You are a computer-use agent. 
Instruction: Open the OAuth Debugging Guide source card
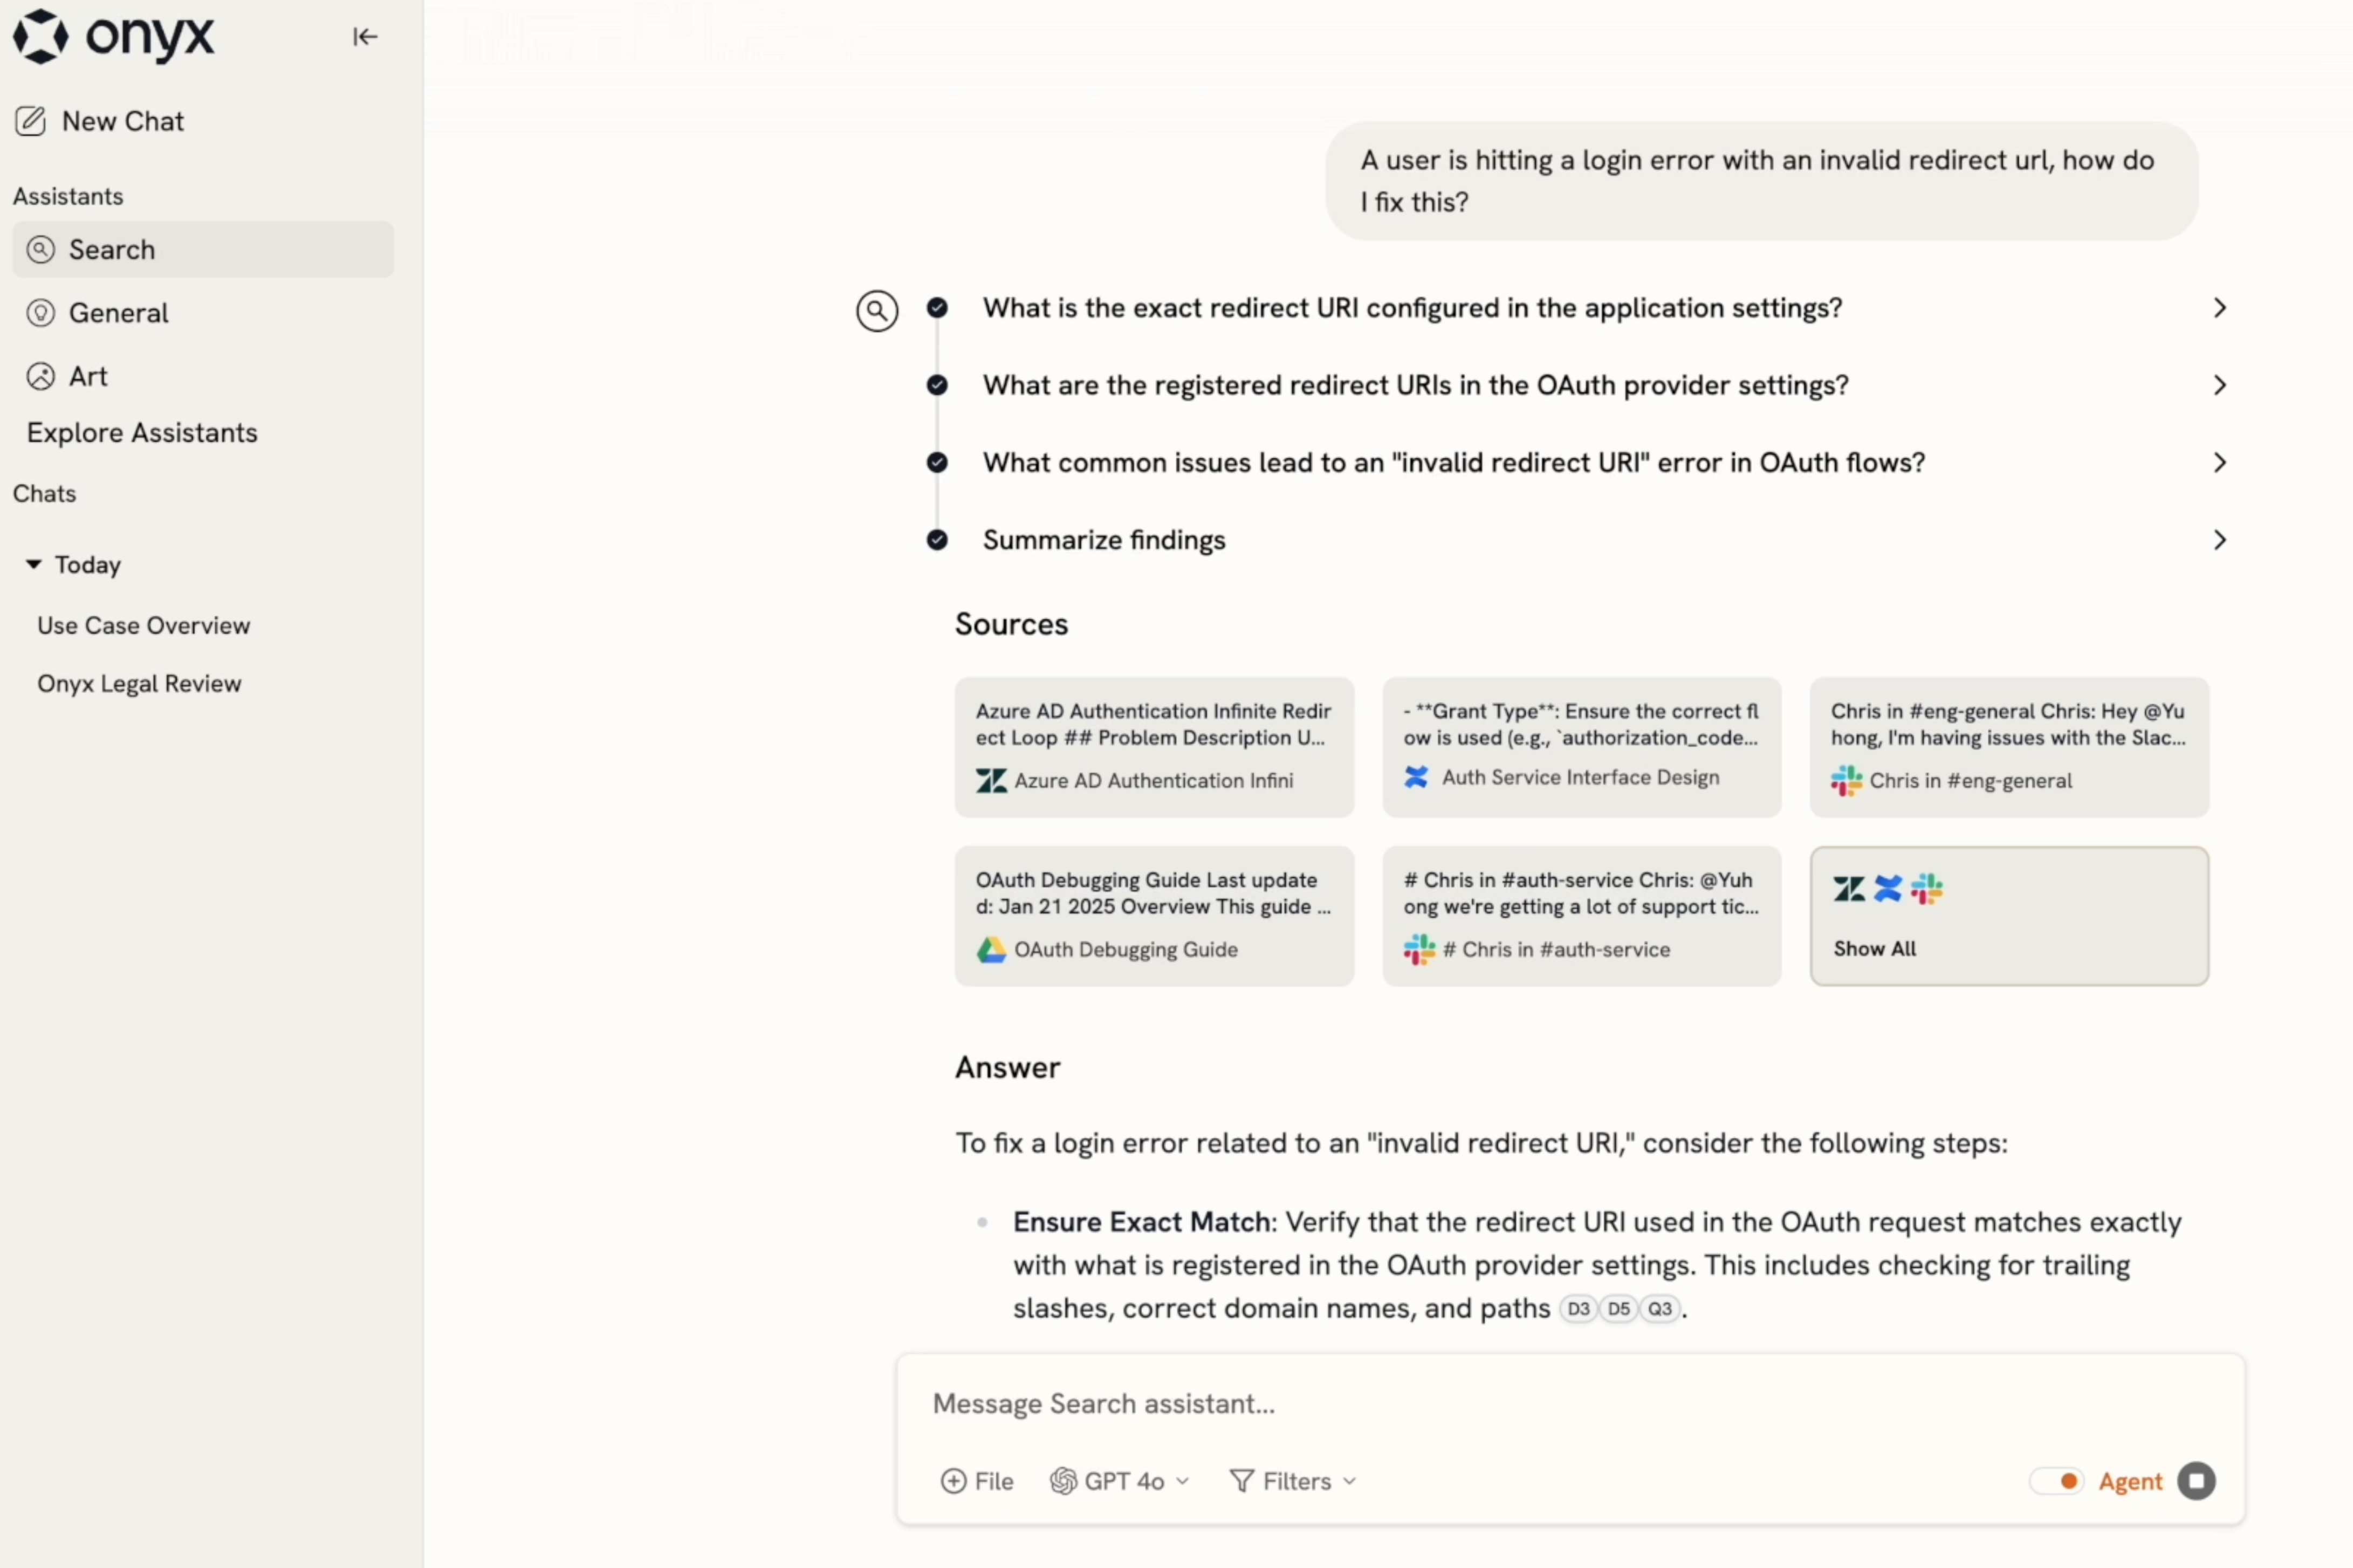(x=1154, y=916)
